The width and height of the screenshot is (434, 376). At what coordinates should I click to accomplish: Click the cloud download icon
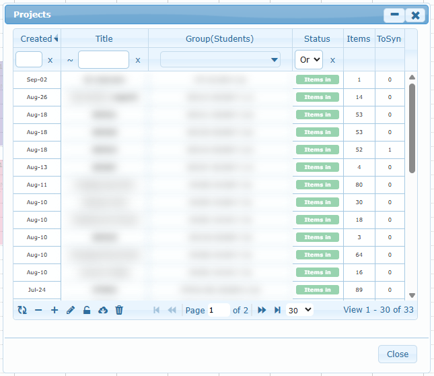pyautogui.click(x=103, y=310)
